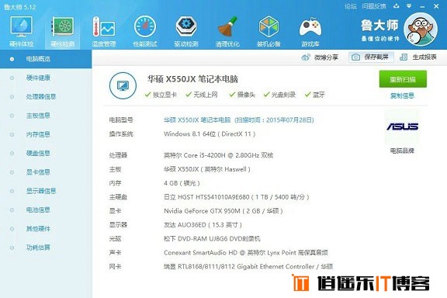447x298 pixels.
Task: Minimize the 鲁大师 window
Action: click(x=422, y=6)
